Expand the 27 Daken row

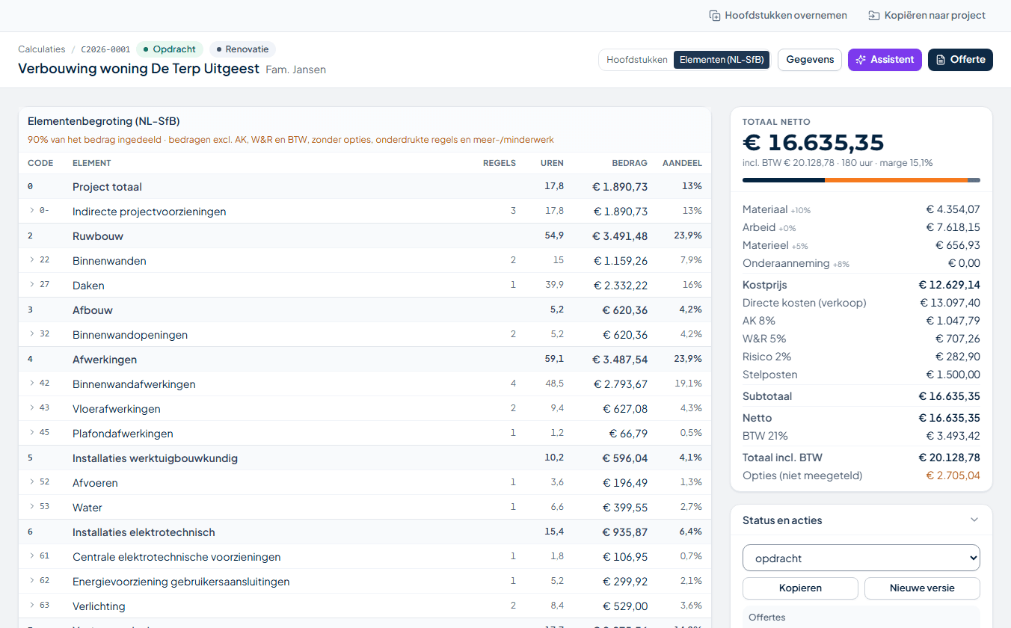click(x=32, y=285)
